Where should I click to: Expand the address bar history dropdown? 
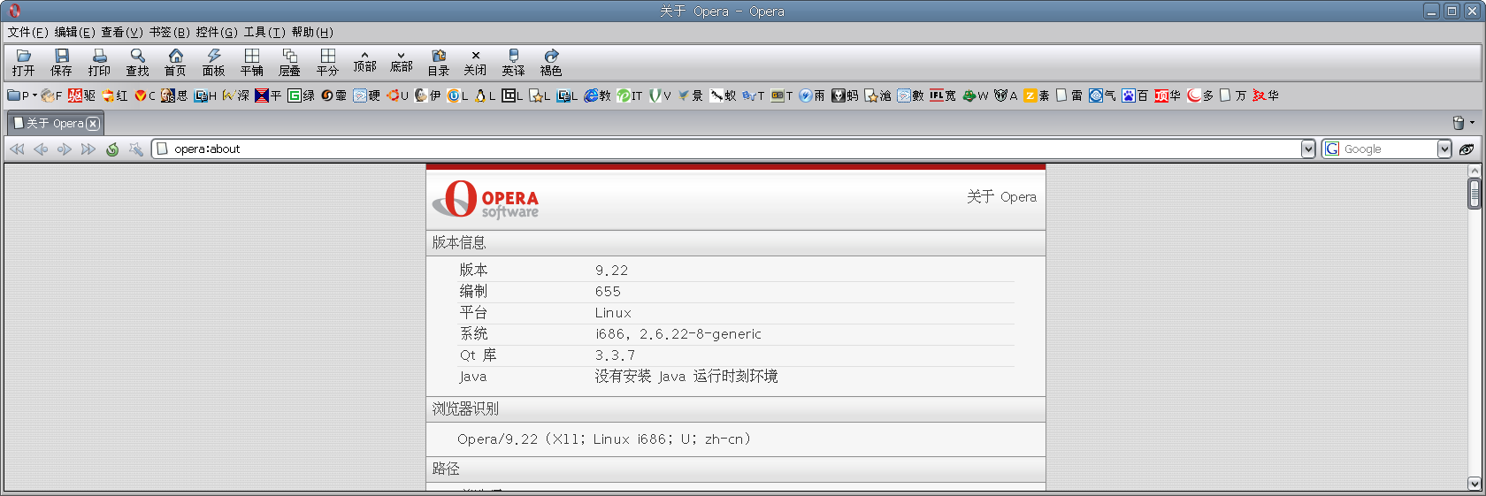[x=1308, y=149]
